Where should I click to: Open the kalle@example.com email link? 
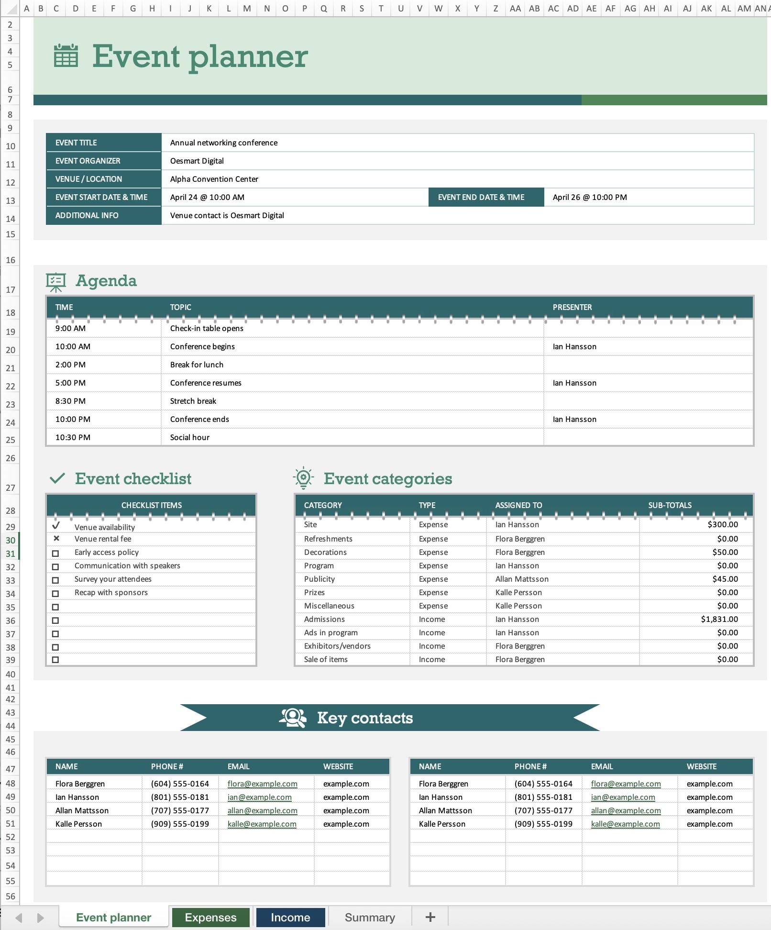262,824
